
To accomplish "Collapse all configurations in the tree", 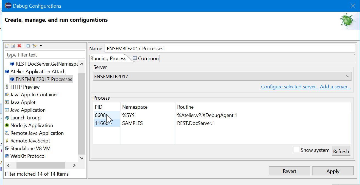I will tap(28, 46).
